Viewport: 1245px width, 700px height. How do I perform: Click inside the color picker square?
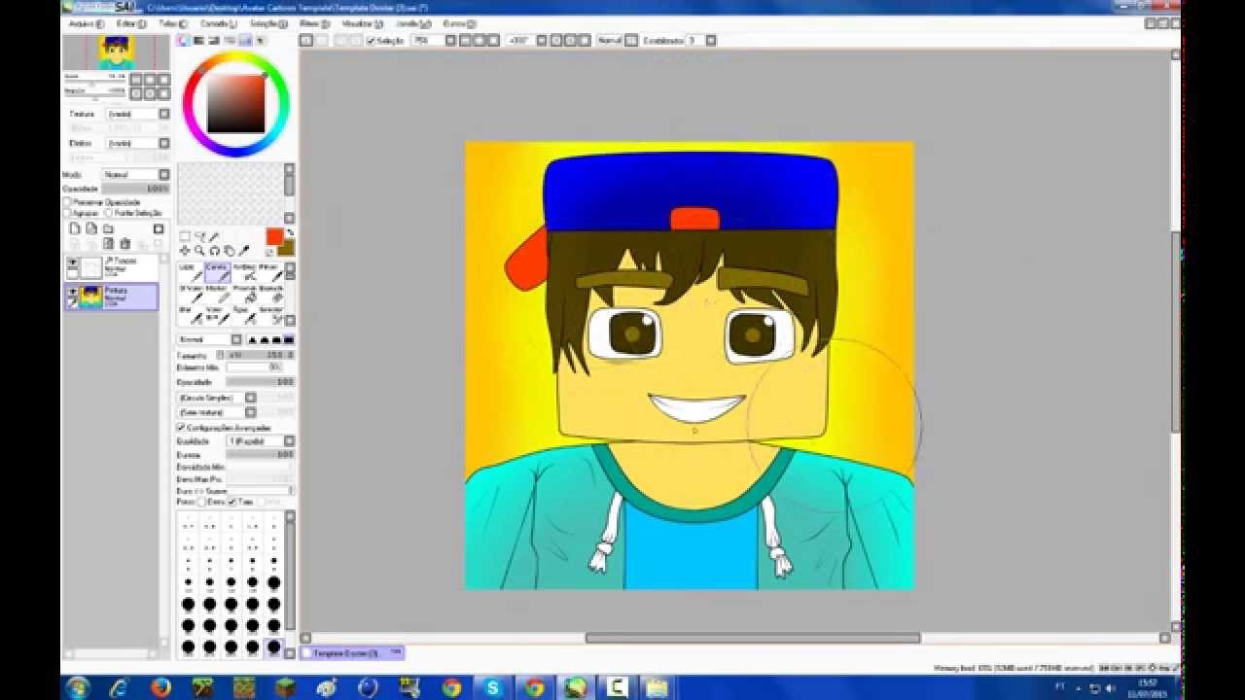(236, 103)
